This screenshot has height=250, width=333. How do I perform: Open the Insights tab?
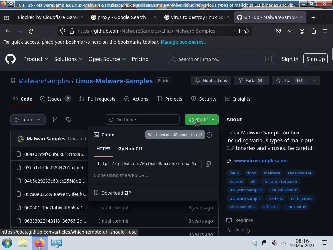pyautogui.click(x=238, y=99)
